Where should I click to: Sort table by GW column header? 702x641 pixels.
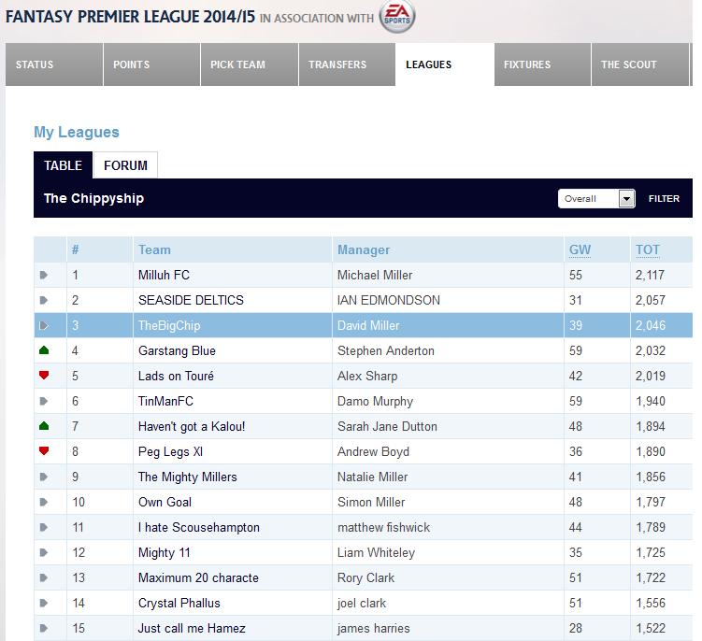580,249
